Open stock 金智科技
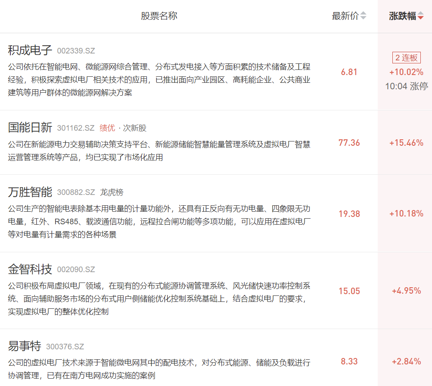The width and height of the screenshot is (432, 386). coord(30,269)
